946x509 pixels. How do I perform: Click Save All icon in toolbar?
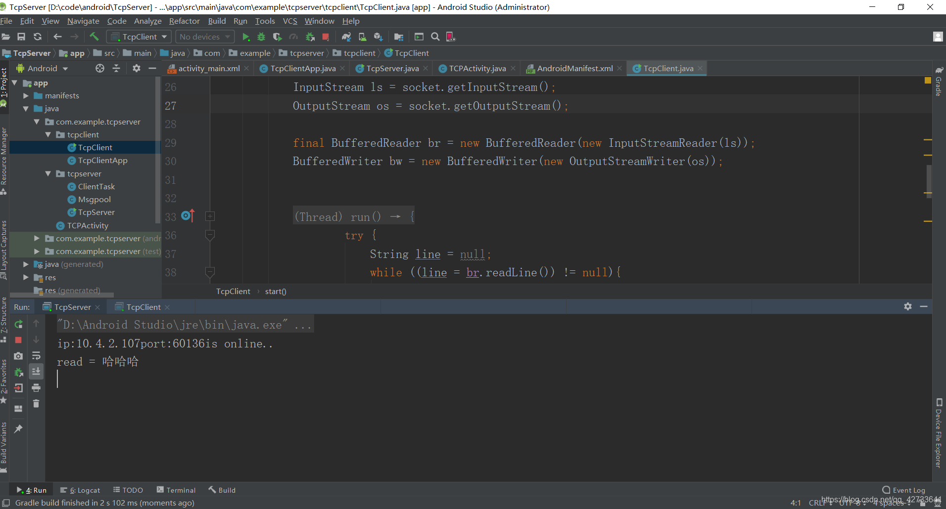[x=21, y=37]
